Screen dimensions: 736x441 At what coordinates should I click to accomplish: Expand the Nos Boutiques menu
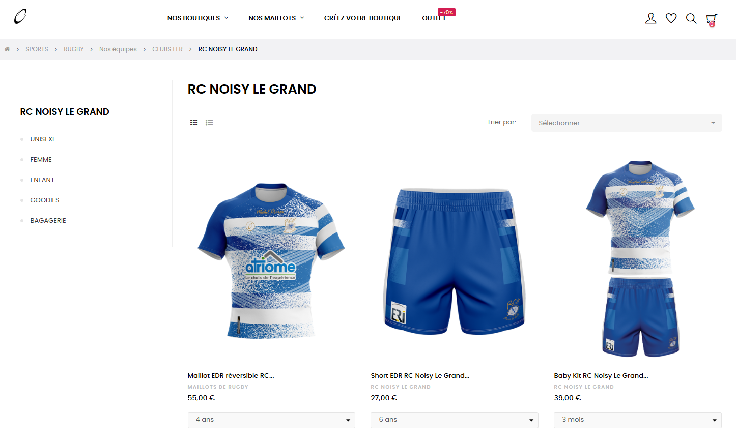[197, 18]
